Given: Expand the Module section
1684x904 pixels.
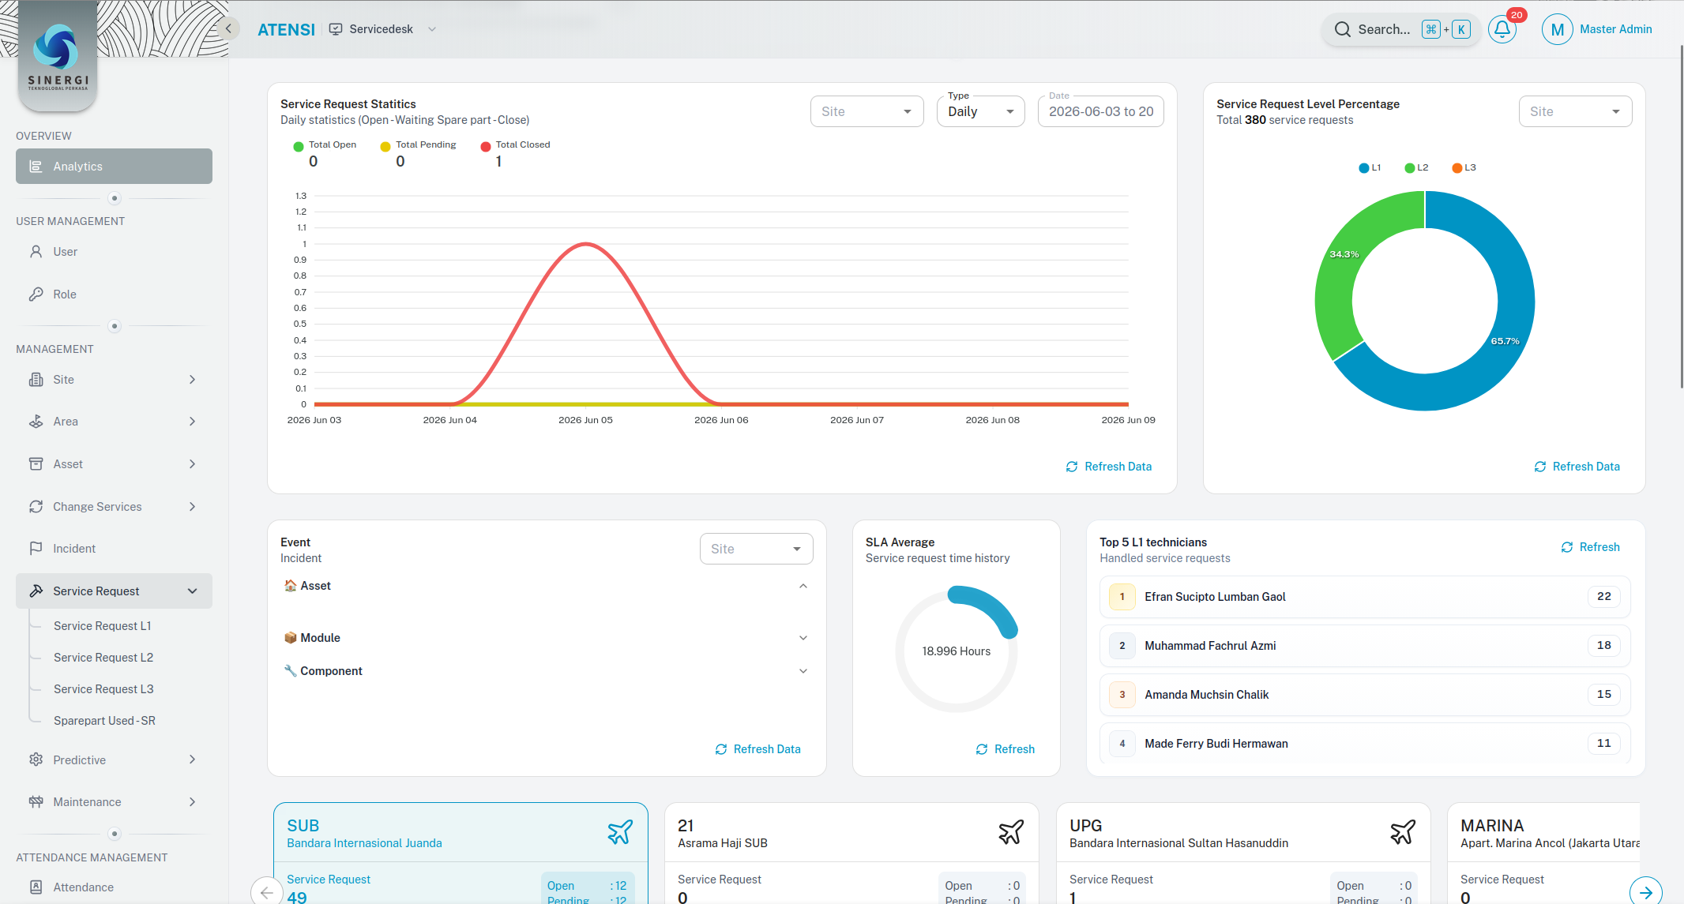Looking at the screenshot, I should point(546,638).
